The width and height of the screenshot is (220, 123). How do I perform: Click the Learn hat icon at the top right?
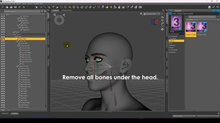coord(209,7)
